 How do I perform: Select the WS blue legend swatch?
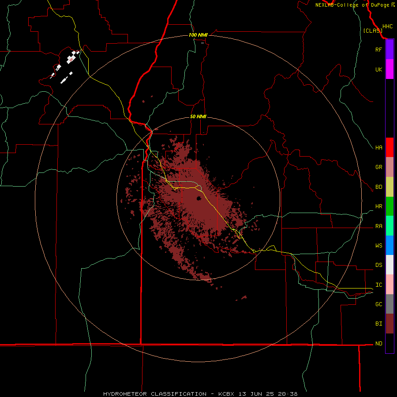tap(390, 245)
